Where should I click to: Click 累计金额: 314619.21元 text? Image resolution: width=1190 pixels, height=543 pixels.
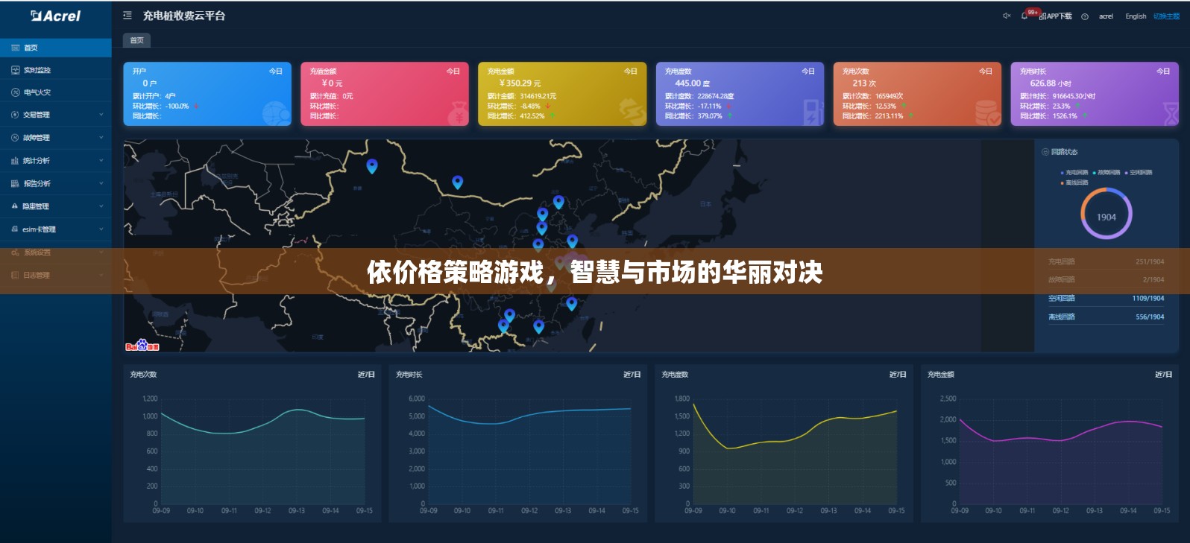click(522, 96)
